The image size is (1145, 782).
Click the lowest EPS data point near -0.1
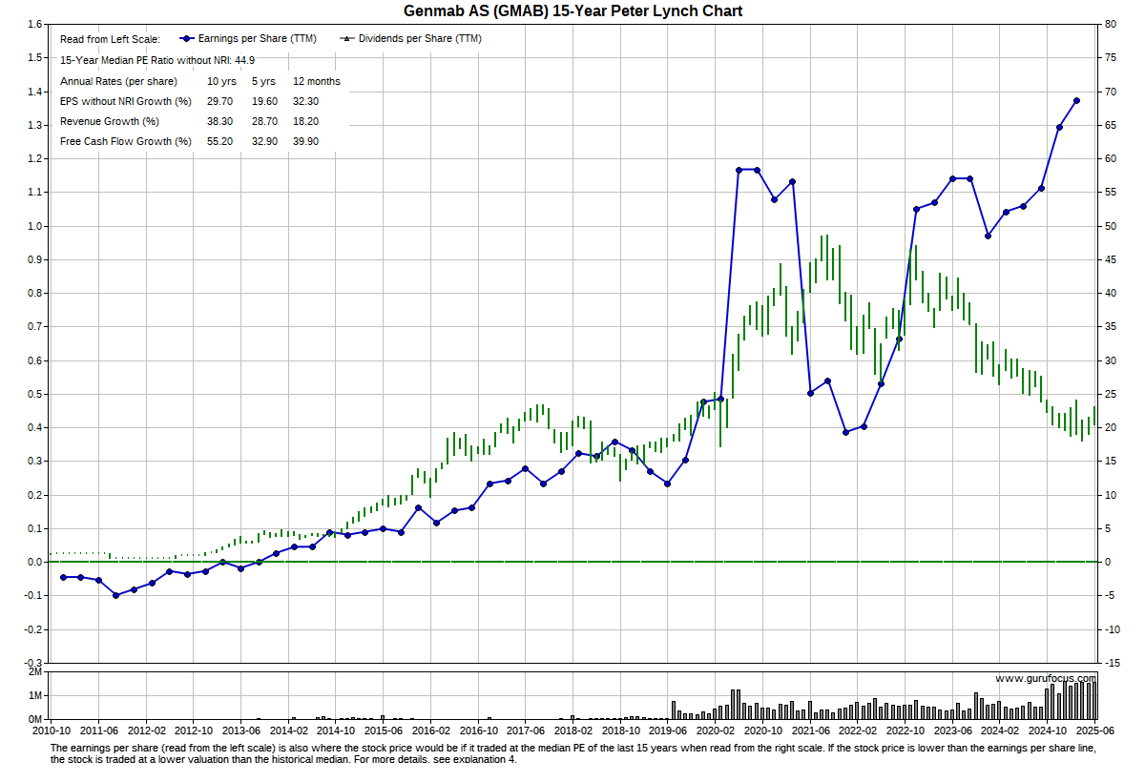pos(116,595)
